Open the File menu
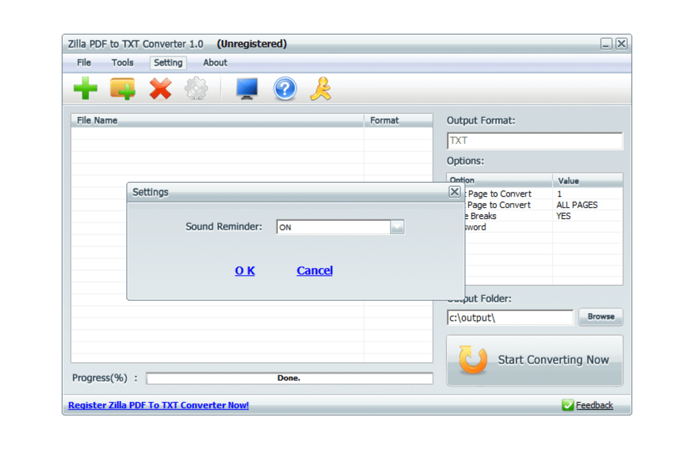Viewport: 699px width, 464px height. pyautogui.click(x=84, y=63)
